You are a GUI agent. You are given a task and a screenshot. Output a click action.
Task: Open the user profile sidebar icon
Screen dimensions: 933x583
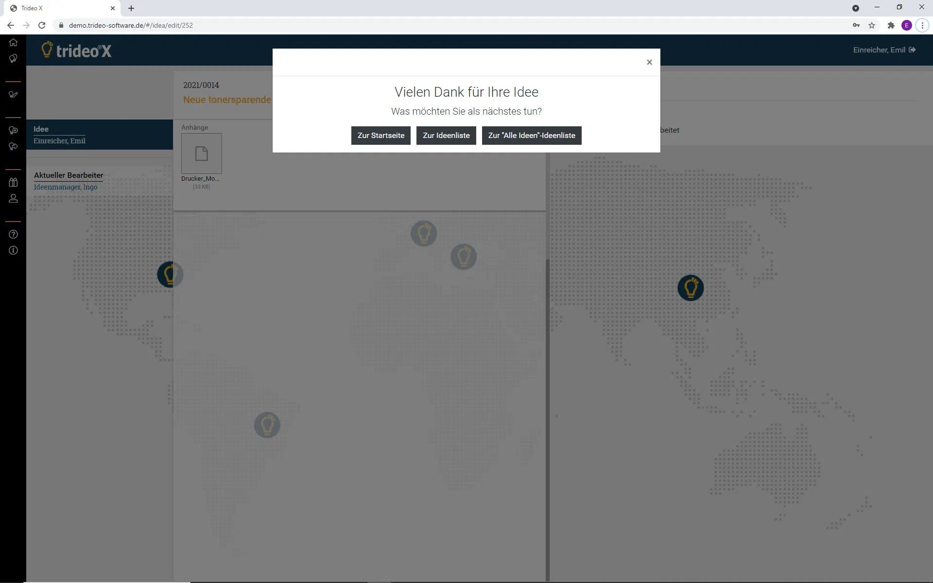point(13,198)
